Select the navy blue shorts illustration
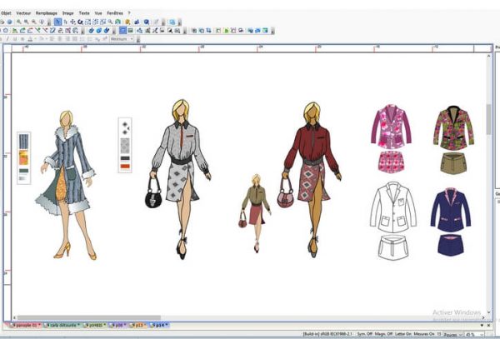This screenshot has width=500, height=339. click(451, 244)
